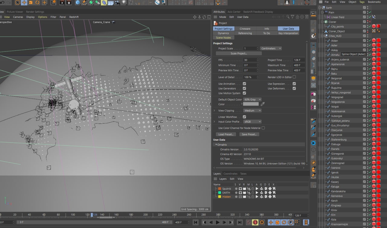Screen dimensions: 387x228
Task: Uncheck Use Animation checkbox
Action: pos(244,84)
